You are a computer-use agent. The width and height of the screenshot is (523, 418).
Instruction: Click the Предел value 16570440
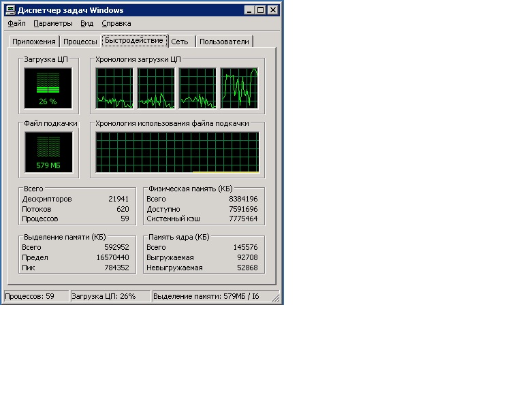[113, 257]
